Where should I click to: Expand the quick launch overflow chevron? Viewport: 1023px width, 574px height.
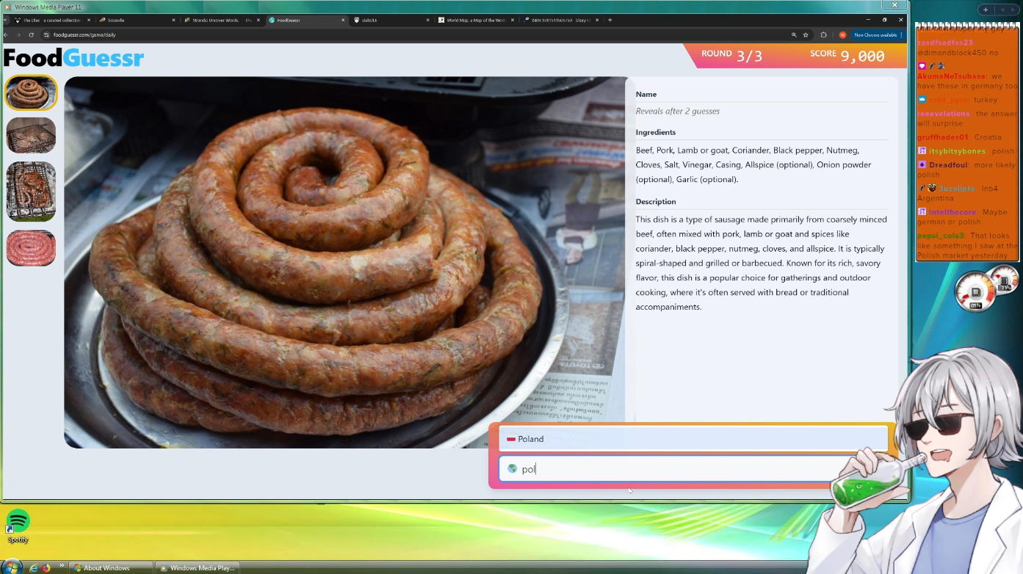tap(62, 565)
